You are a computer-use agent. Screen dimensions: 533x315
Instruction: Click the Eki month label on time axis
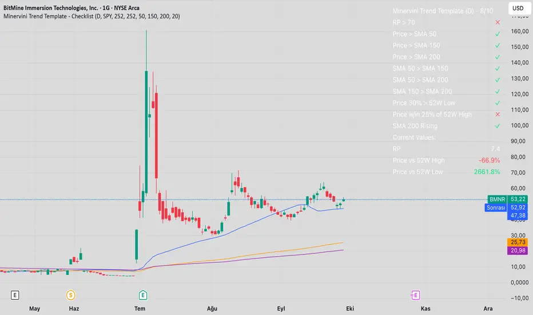[350, 309]
